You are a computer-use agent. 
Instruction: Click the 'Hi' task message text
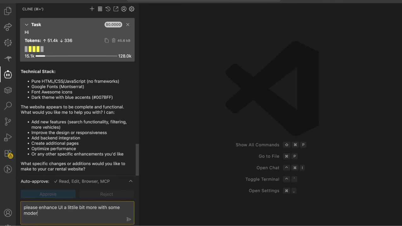pos(27,32)
